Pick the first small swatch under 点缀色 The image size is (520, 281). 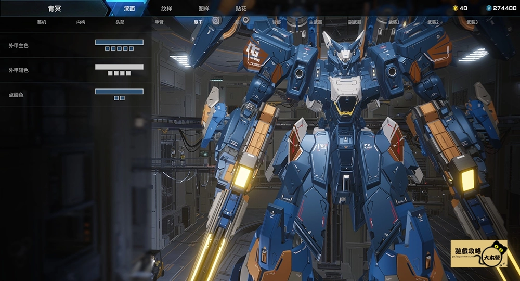click(116, 98)
